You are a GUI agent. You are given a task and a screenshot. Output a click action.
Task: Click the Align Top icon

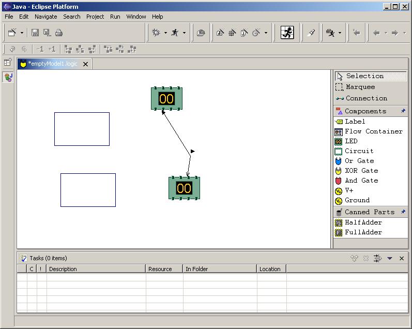(108, 49)
